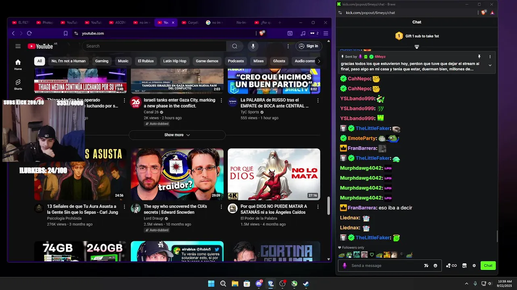The height and width of the screenshot is (290, 517).
Task: Start YouTube voice search with microphone
Action: [253, 46]
